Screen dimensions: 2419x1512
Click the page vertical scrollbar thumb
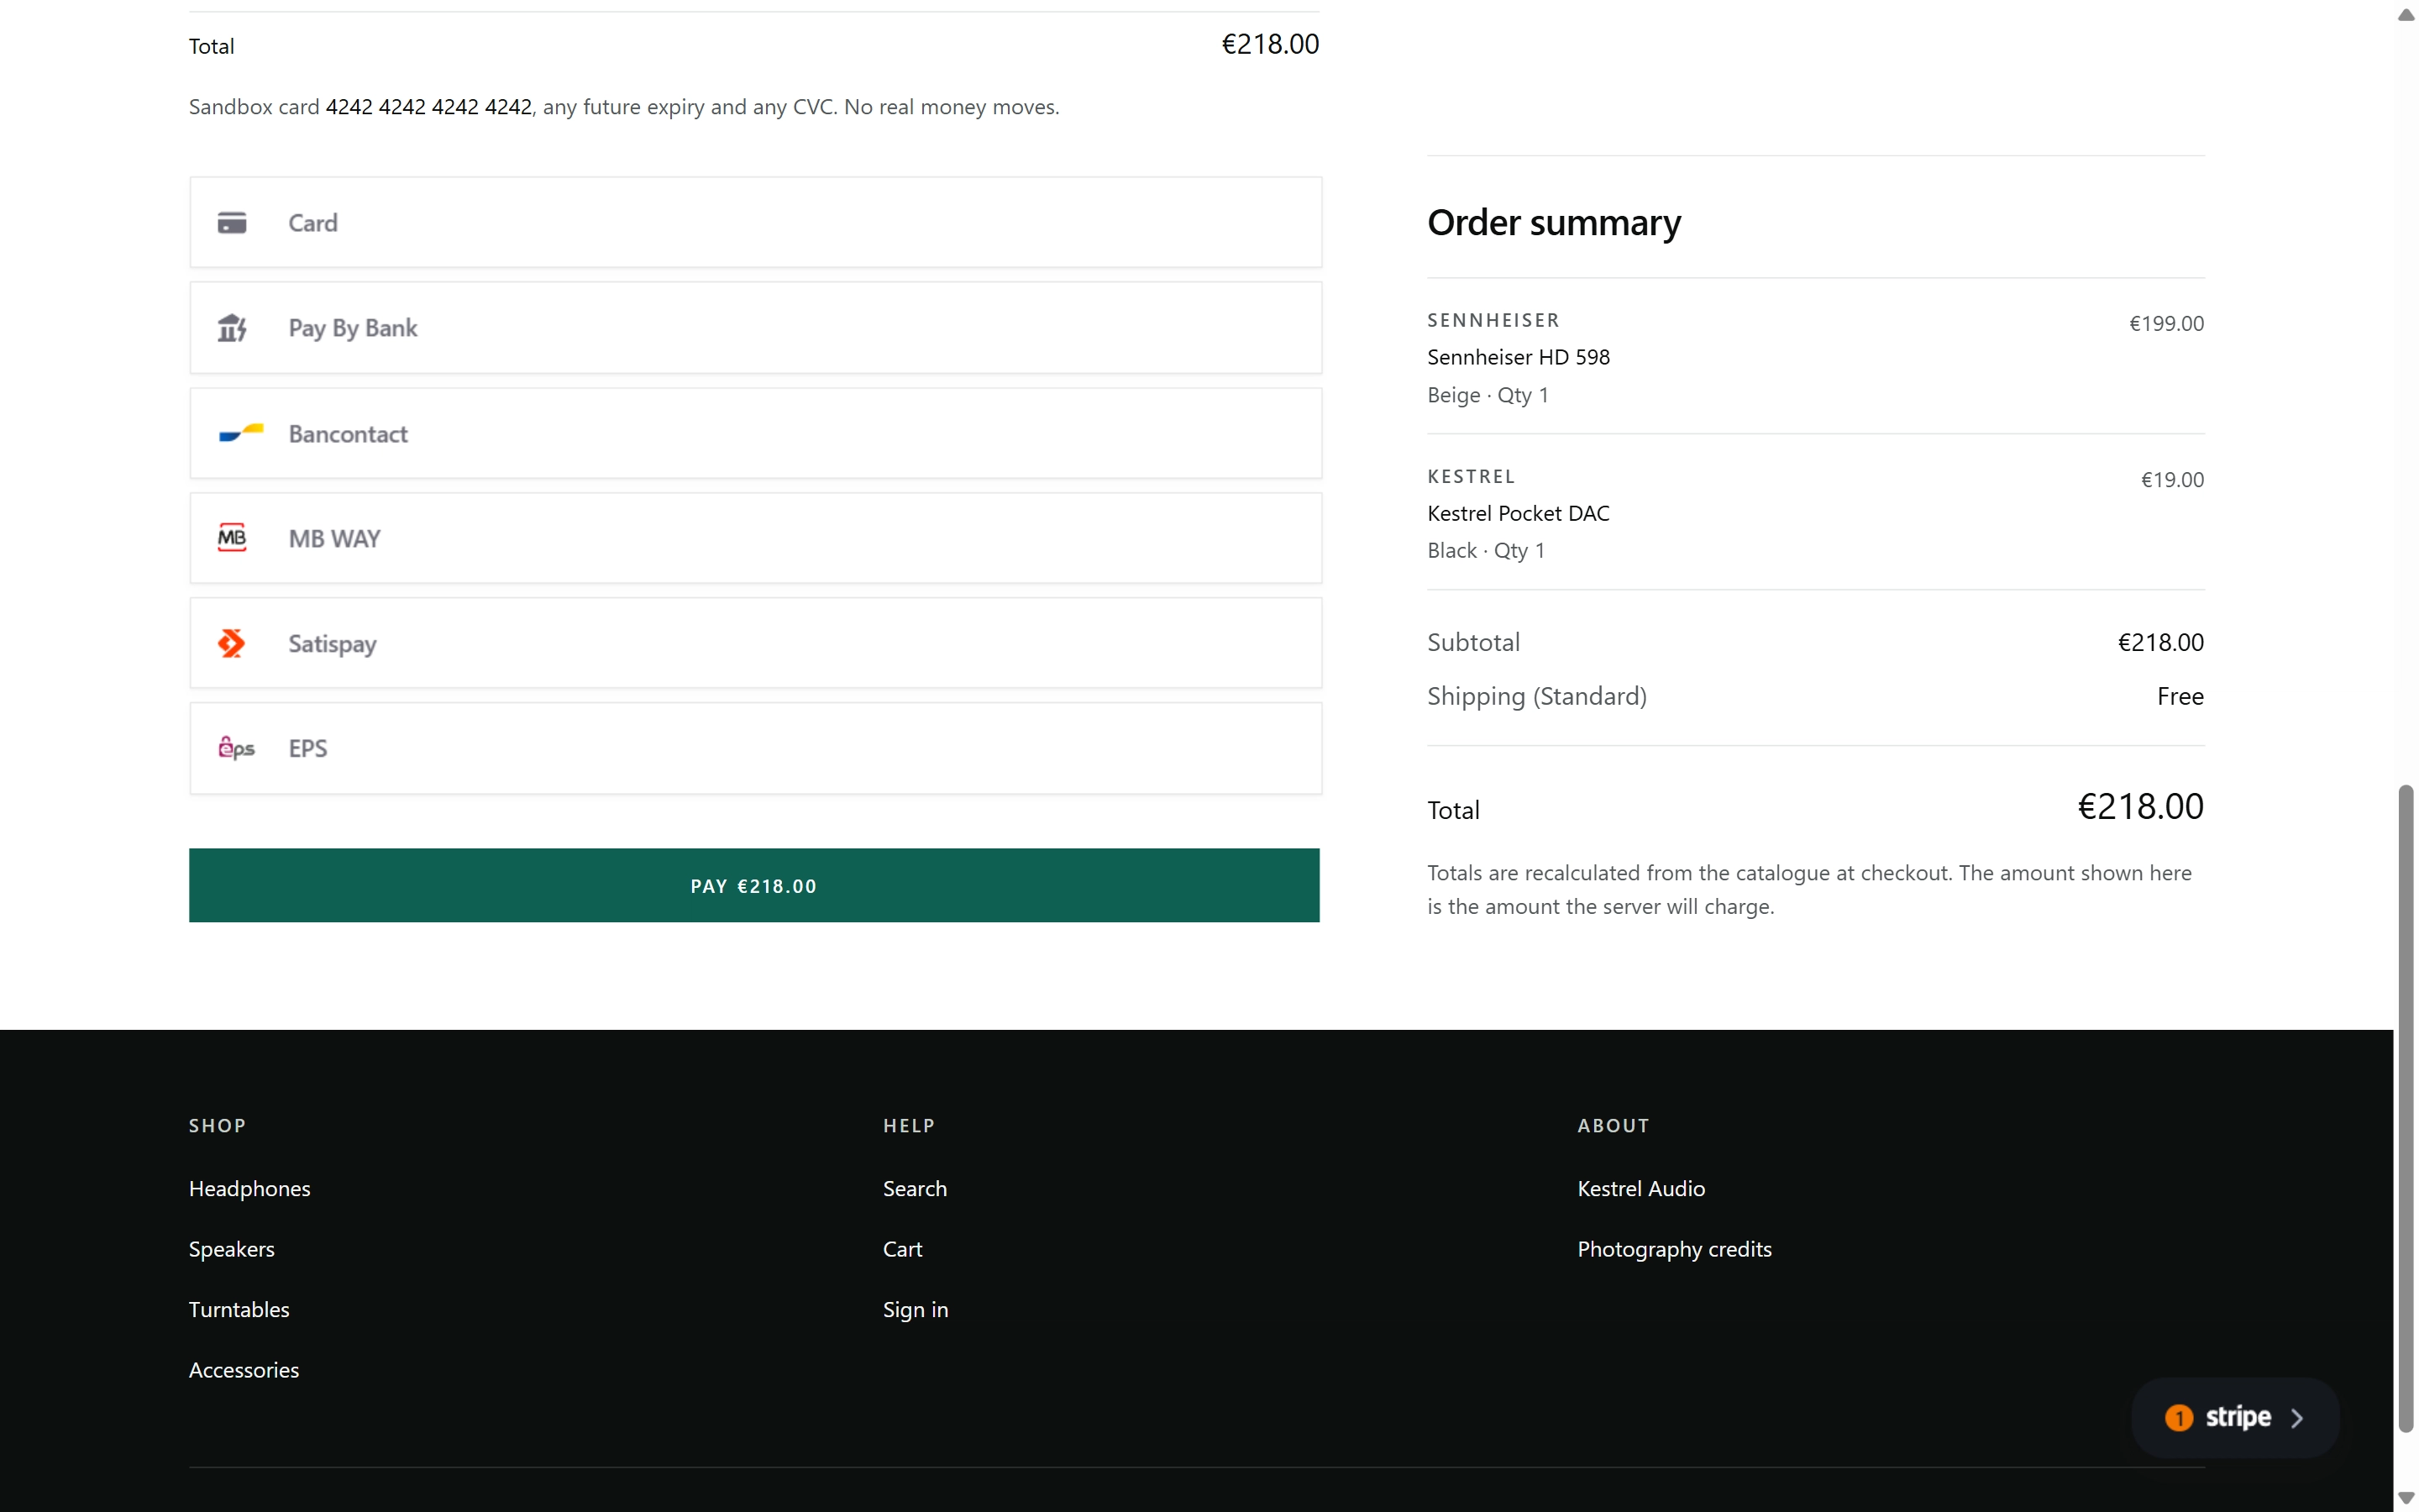click(2406, 1109)
